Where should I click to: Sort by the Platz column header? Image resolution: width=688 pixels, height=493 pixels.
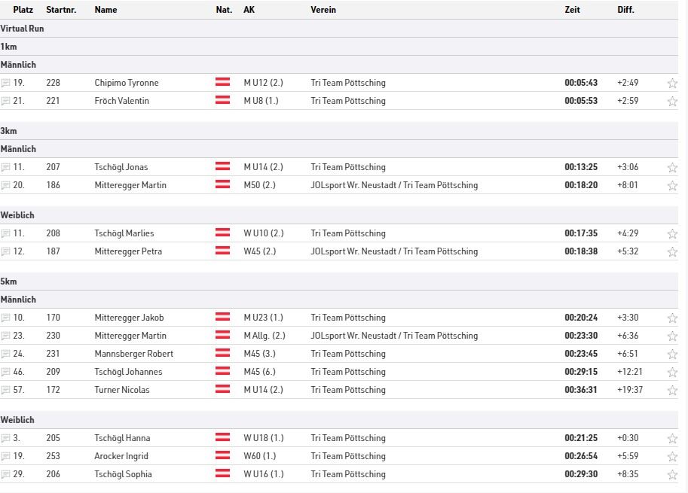click(23, 10)
